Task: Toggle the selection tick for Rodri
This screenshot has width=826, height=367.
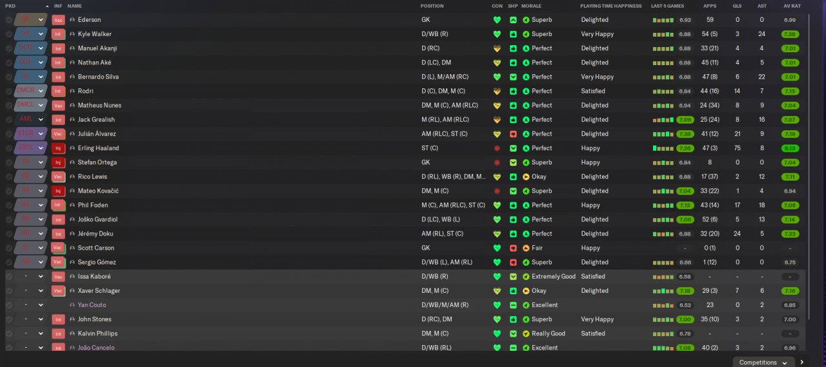Action: [x=9, y=91]
